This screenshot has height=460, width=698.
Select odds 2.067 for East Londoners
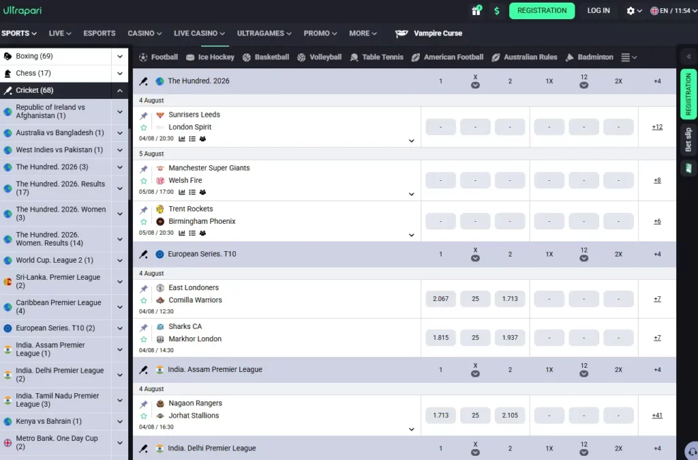tap(441, 299)
